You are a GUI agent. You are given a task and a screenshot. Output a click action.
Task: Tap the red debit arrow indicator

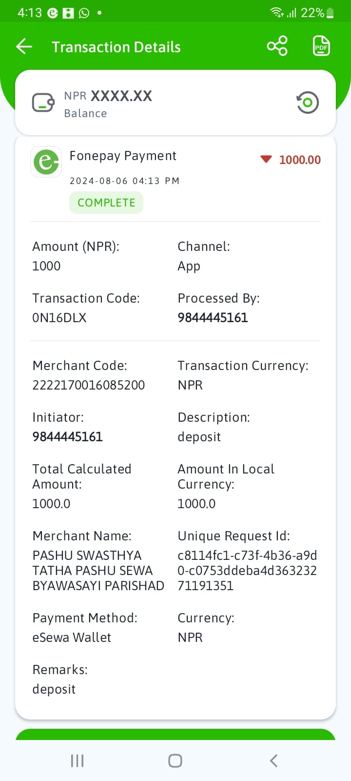point(266,159)
